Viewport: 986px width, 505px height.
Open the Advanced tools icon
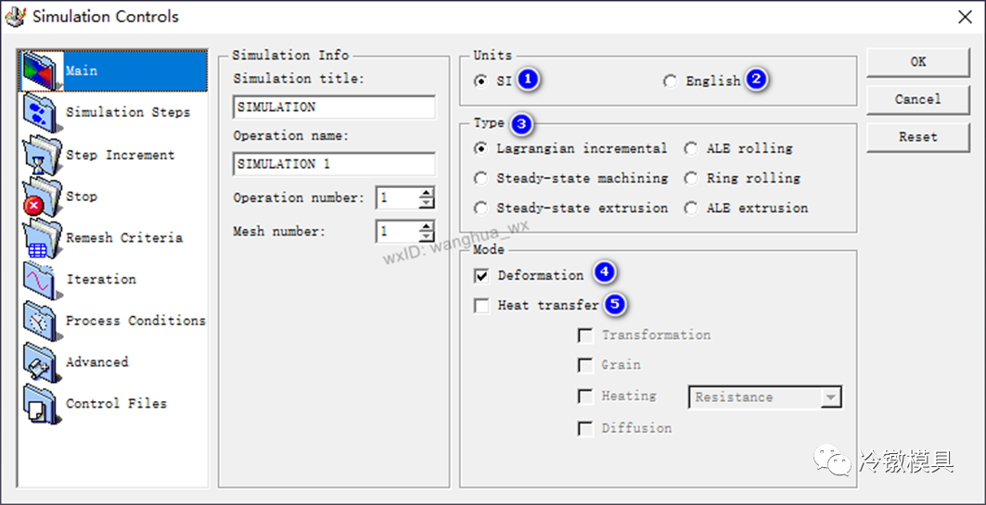click(x=42, y=362)
